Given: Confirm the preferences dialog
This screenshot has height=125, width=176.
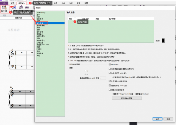Looking at the screenshot, I should coord(157,119).
